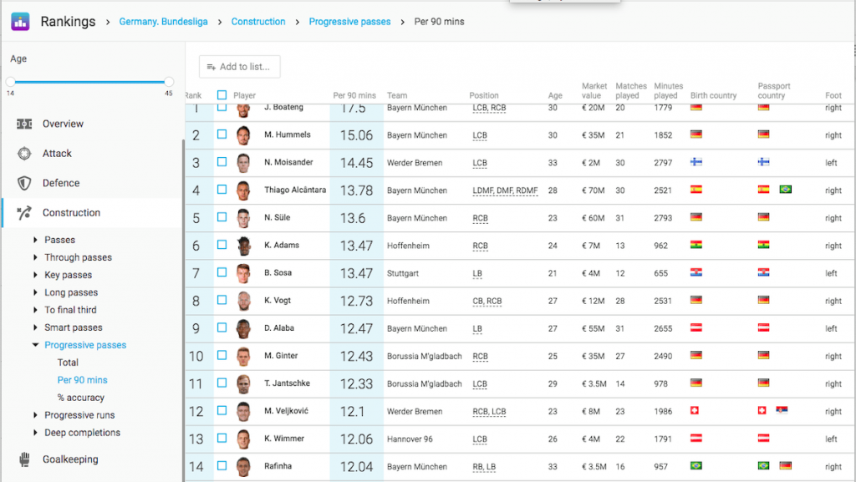This screenshot has height=482, width=856.
Task: Open Thiago Alcântara player photo
Action: click(243, 190)
